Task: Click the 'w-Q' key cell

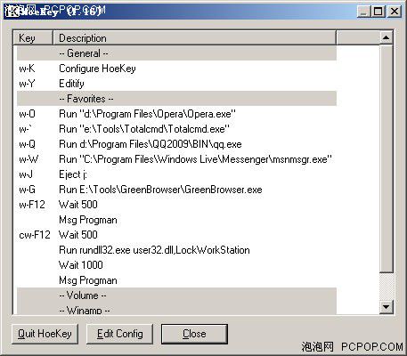Action: pyautogui.click(x=27, y=144)
